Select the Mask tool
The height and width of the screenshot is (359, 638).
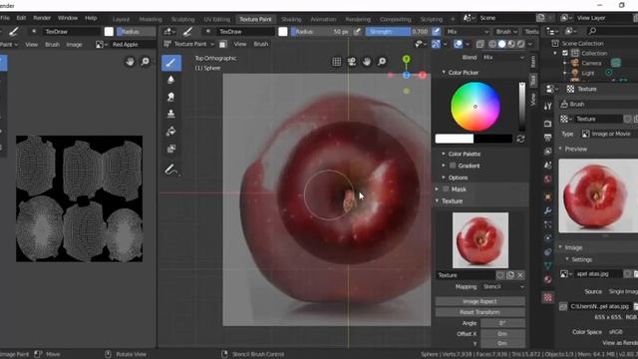(x=171, y=149)
